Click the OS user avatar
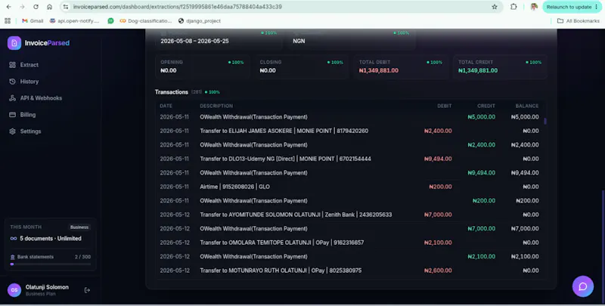This screenshot has width=605, height=306. click(x=14, y=290)
